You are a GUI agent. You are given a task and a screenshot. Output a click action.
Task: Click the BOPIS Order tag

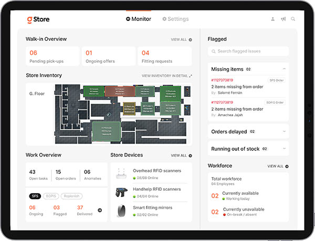(275, 103)
